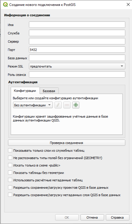
Task: Click the pencil edit-configuration icon
Action: [58, 105]
